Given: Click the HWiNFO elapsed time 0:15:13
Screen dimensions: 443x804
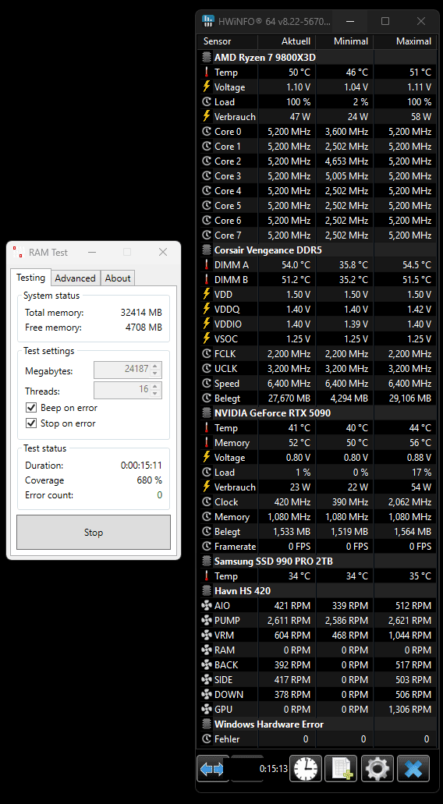Looking at the screenshot, I should click(x=273, y=769).
